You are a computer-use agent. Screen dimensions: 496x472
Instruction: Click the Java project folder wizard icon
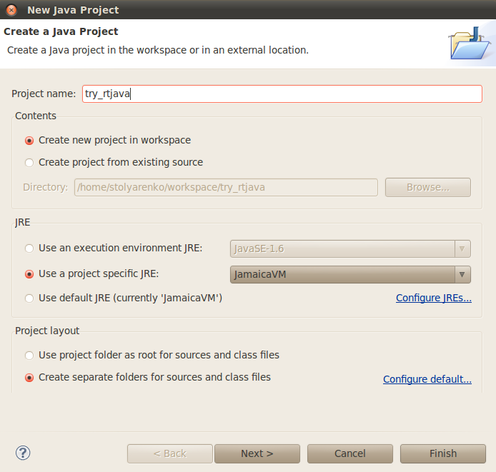(470, 44)
